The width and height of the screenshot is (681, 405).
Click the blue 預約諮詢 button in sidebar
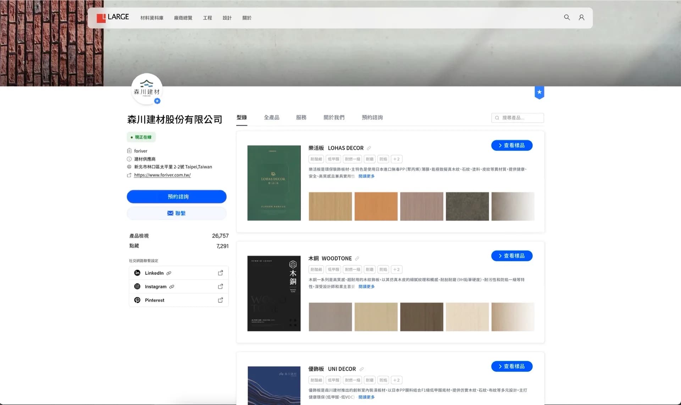(177, 197)
